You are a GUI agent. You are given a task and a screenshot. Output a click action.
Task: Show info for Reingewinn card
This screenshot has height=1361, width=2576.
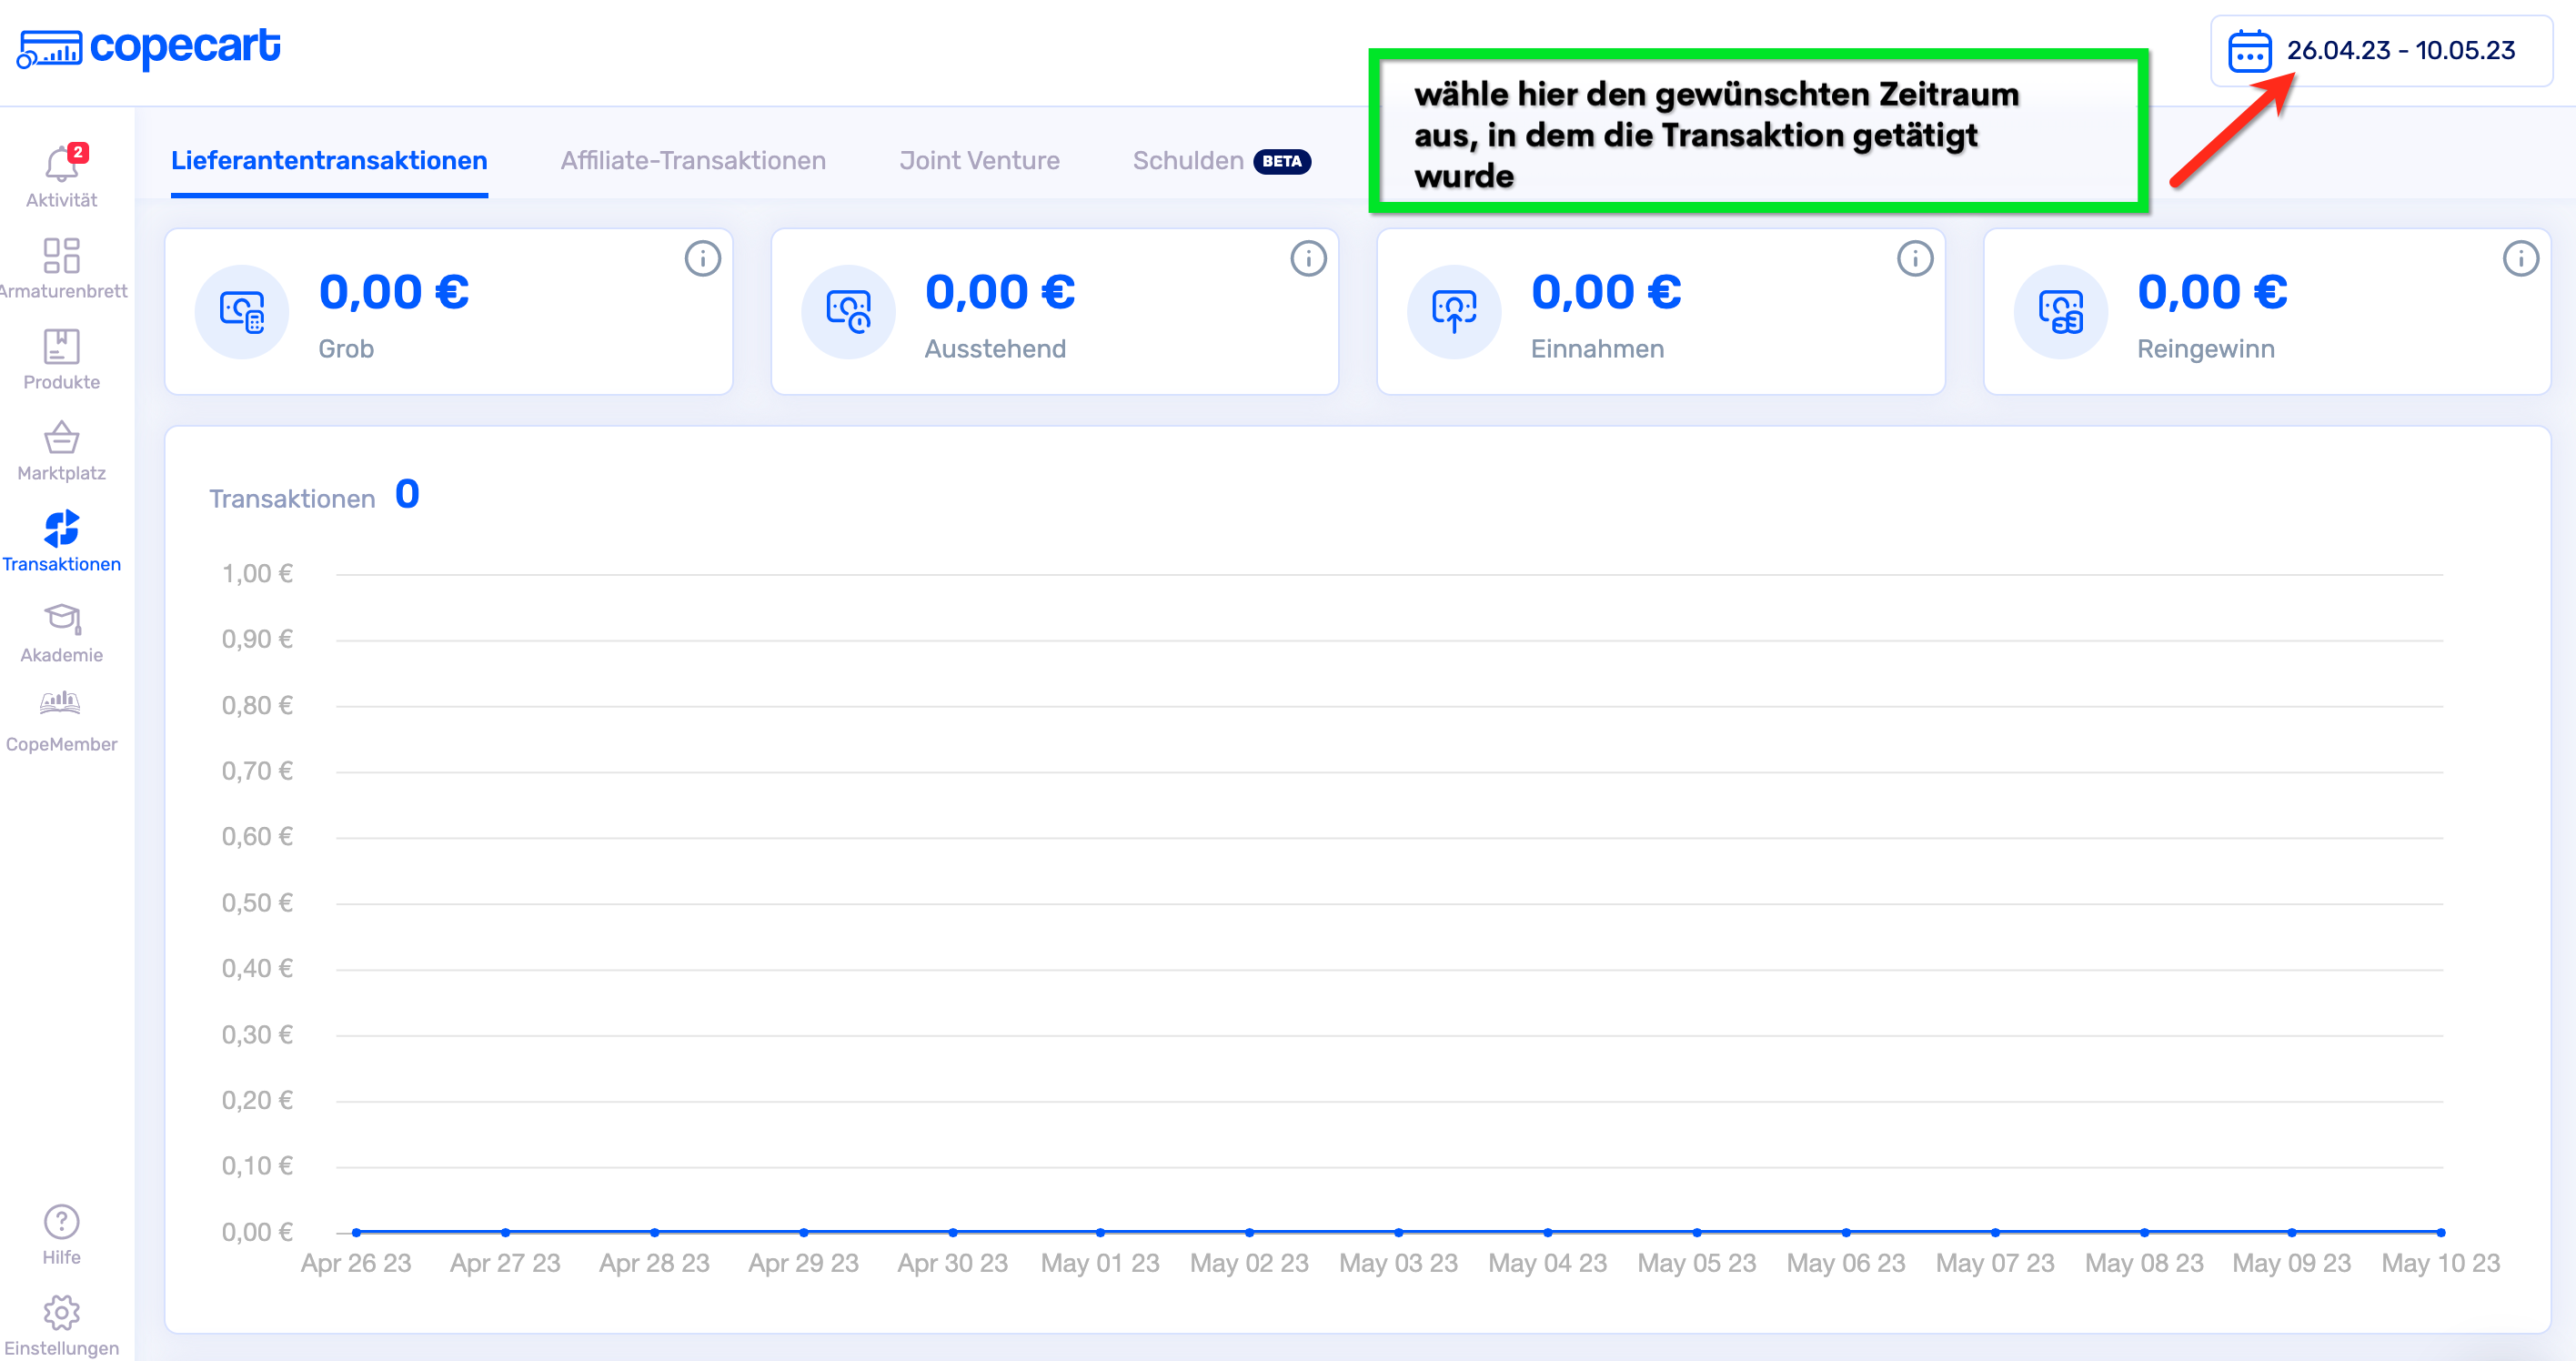pos(2520,259)
